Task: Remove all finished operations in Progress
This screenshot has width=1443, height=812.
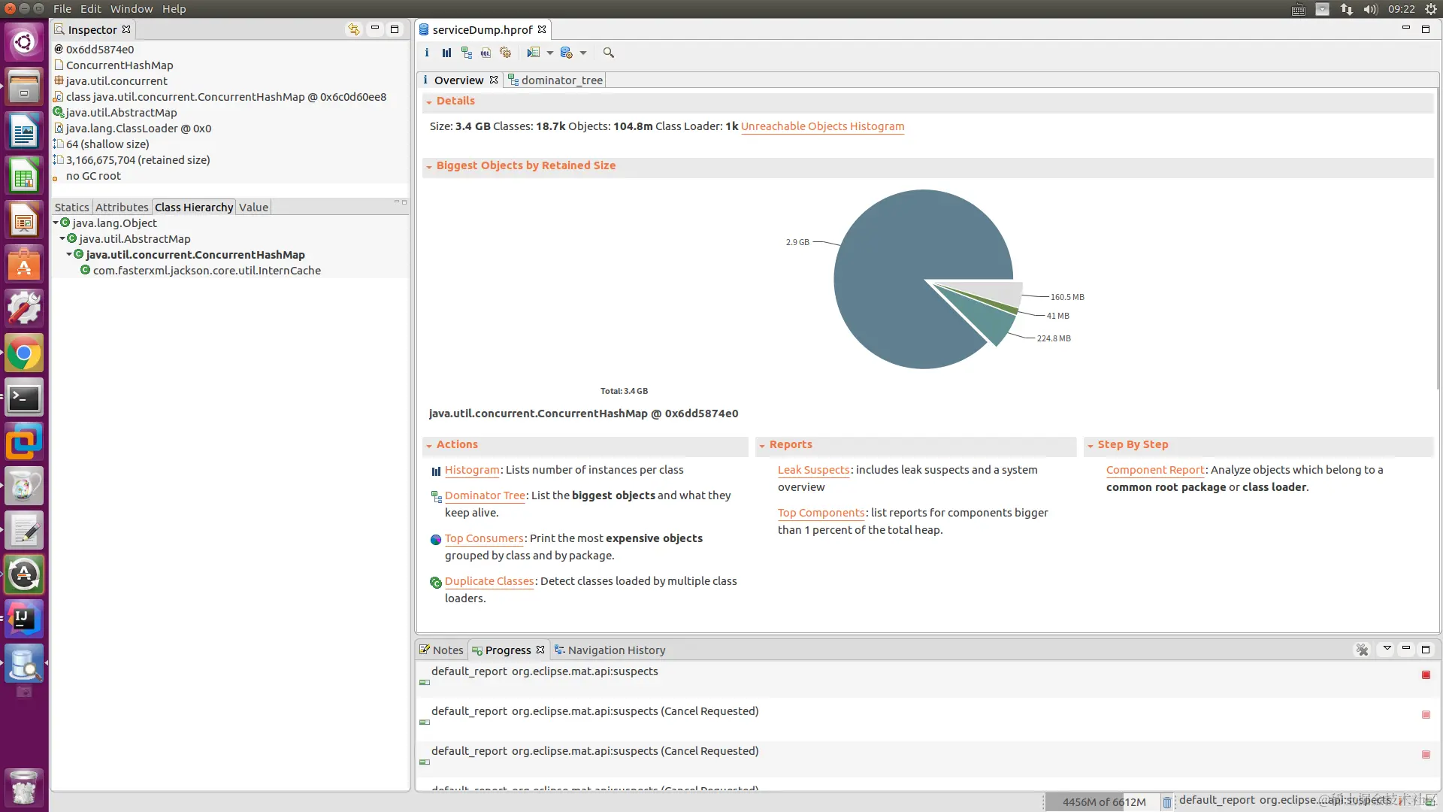Action: tap(1362, 650)
